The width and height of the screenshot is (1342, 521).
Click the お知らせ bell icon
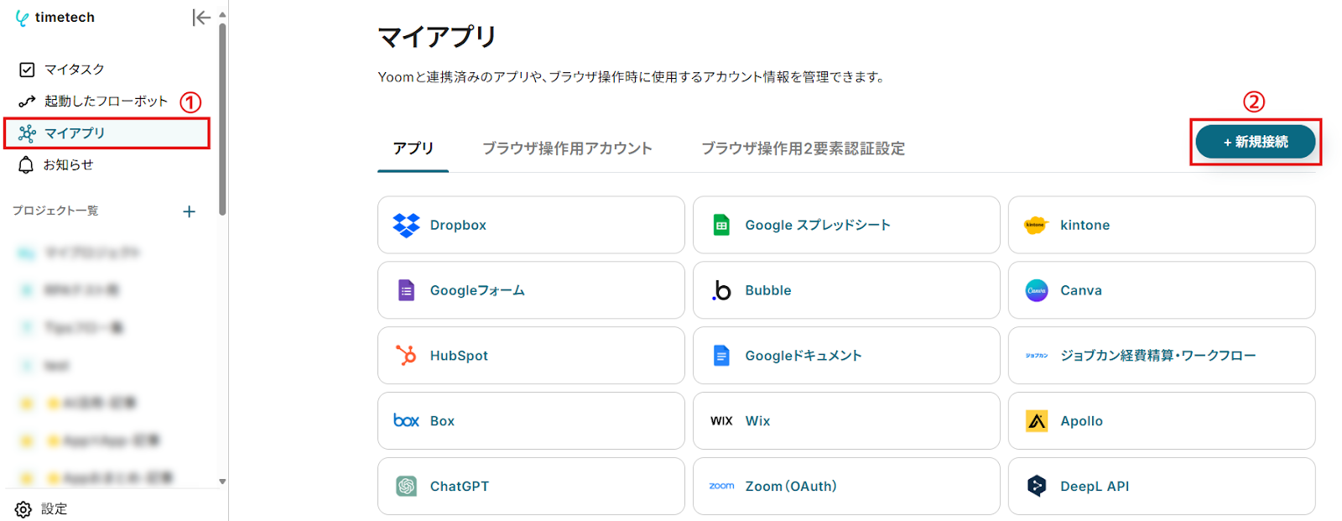[26, 165]
